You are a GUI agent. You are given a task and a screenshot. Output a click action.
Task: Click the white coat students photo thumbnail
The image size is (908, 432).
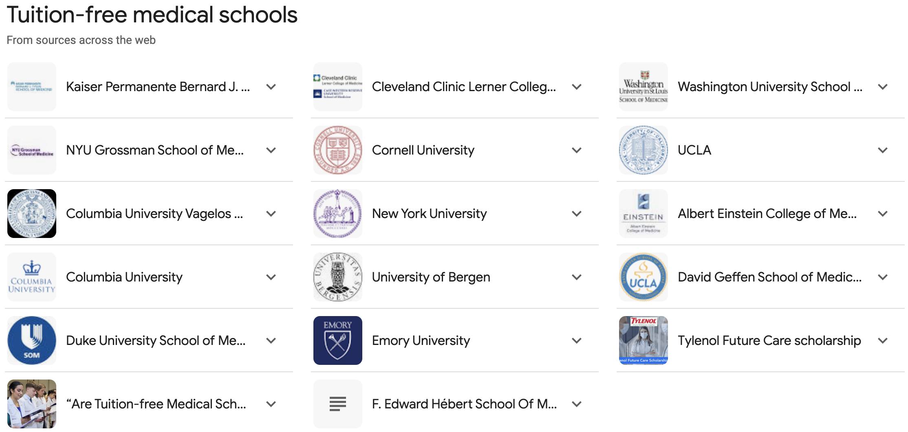[32, 404]
